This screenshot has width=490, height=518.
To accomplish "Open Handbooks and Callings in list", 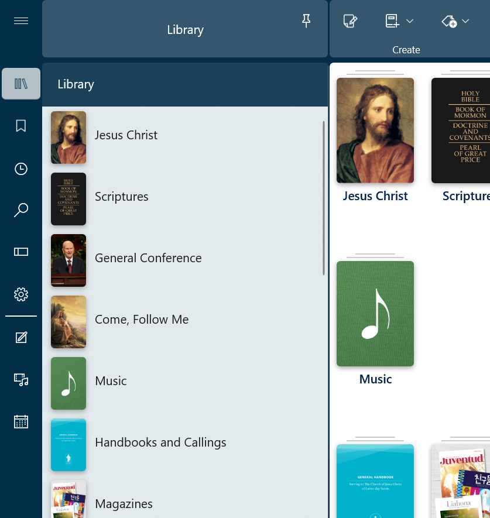I will [184, 444].
